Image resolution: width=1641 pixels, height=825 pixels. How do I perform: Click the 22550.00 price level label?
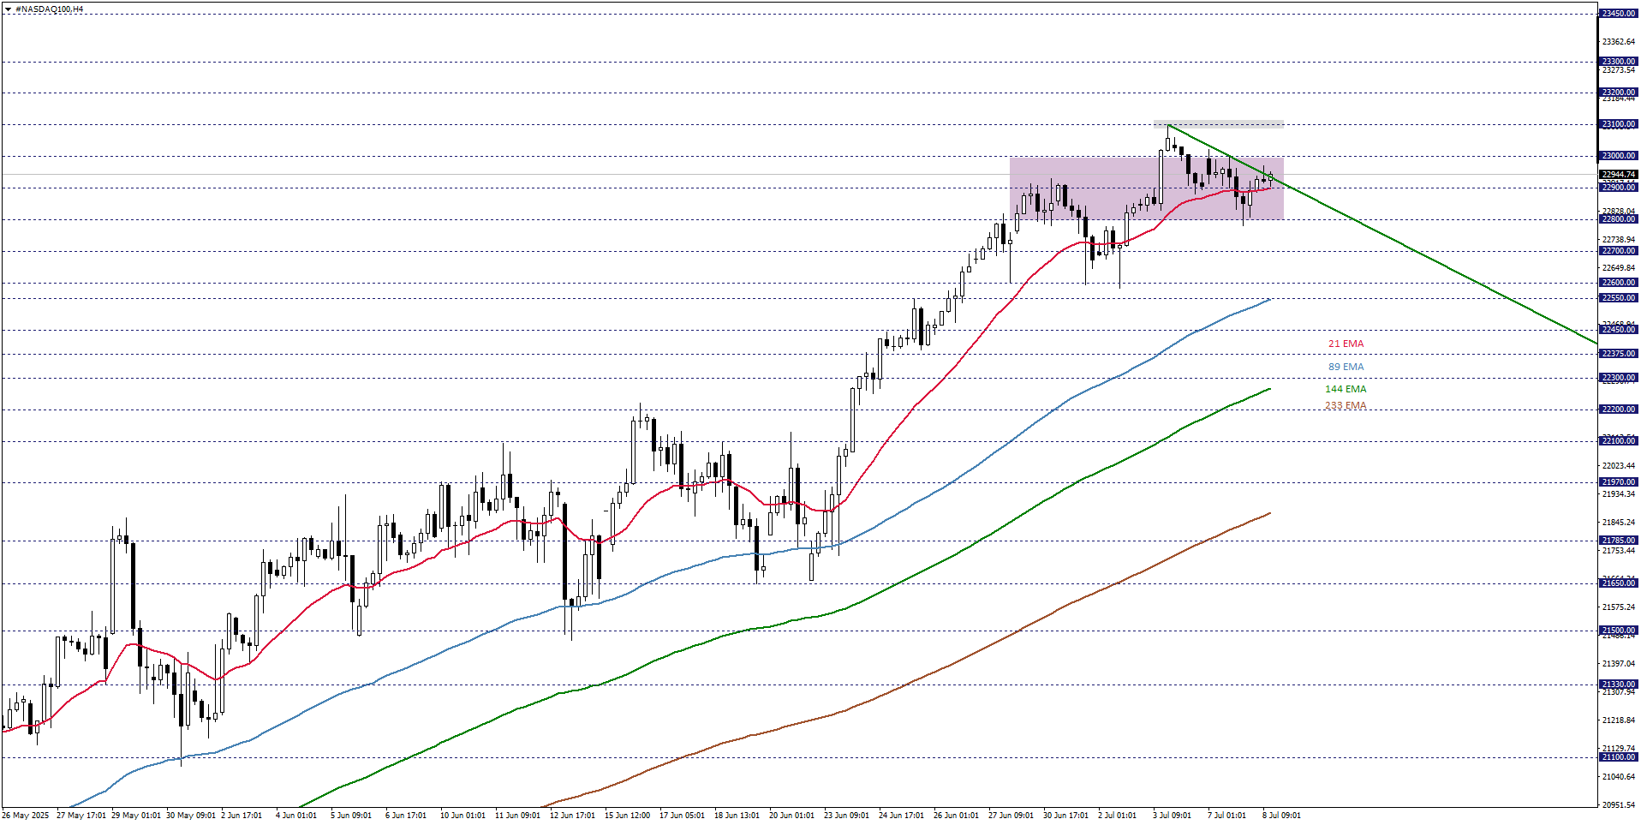(1619, 298)
